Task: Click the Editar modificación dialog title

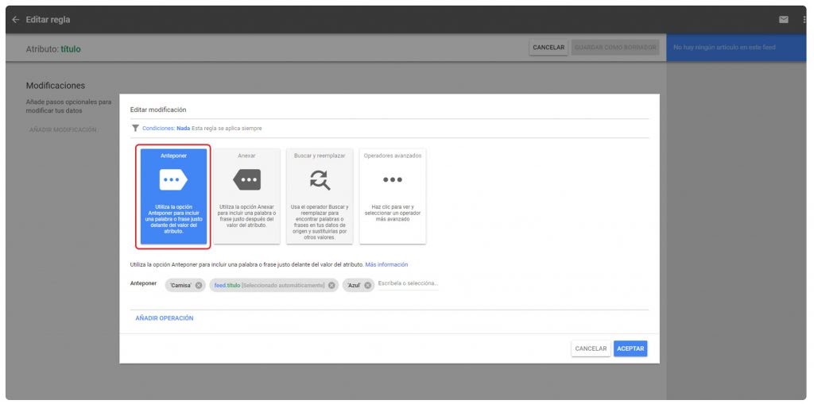Action: tap(158, 110)
